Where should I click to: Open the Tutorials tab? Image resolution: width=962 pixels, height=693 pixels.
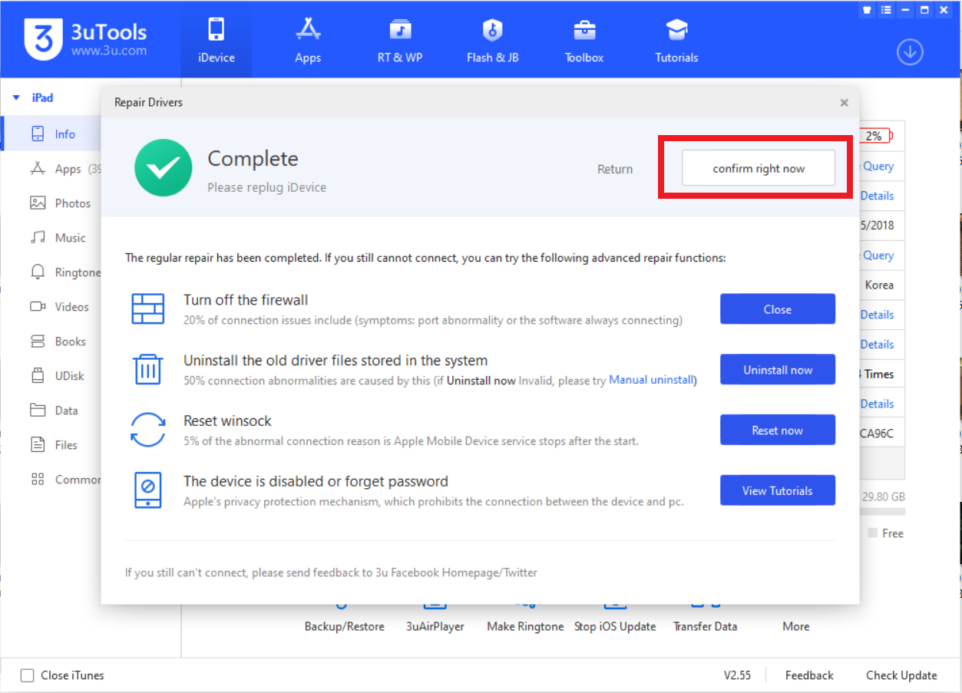tap(676, 39)
